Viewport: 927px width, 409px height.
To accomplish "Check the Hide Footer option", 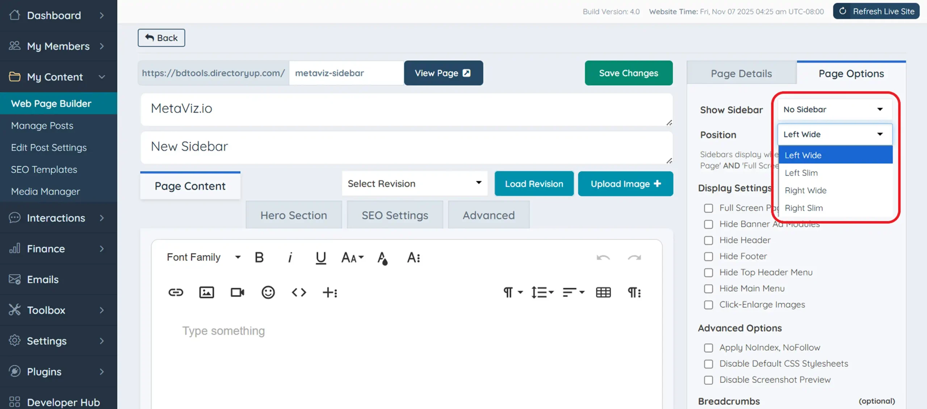I will pos(708,256).
